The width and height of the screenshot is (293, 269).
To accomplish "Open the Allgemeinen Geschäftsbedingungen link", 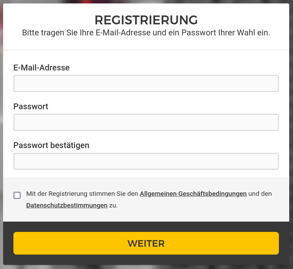I will click(x=193, y=194).
